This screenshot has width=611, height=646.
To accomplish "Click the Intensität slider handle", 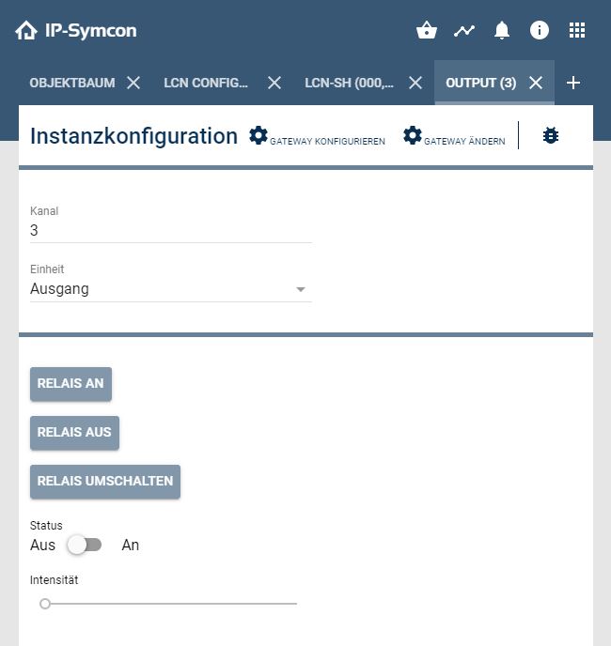I will [x=44, y=604].
